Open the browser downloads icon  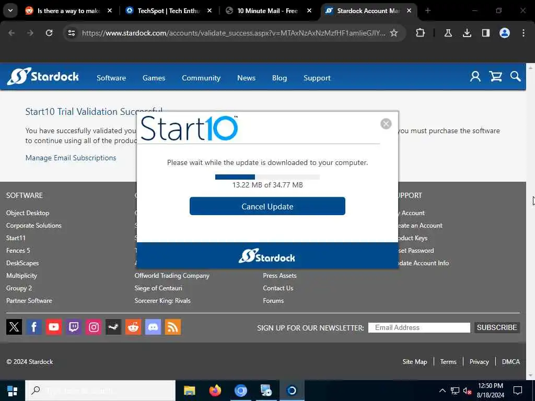pos(467,33)
